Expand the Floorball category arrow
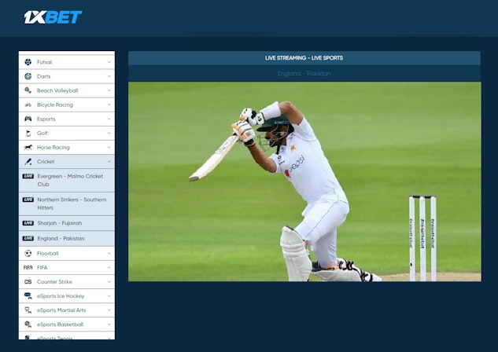 click(109, 254)
